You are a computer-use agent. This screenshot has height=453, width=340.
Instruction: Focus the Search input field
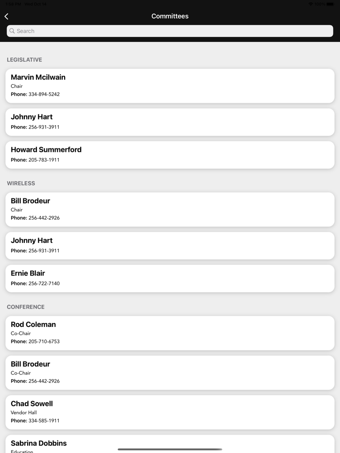(x=170, y=31)
